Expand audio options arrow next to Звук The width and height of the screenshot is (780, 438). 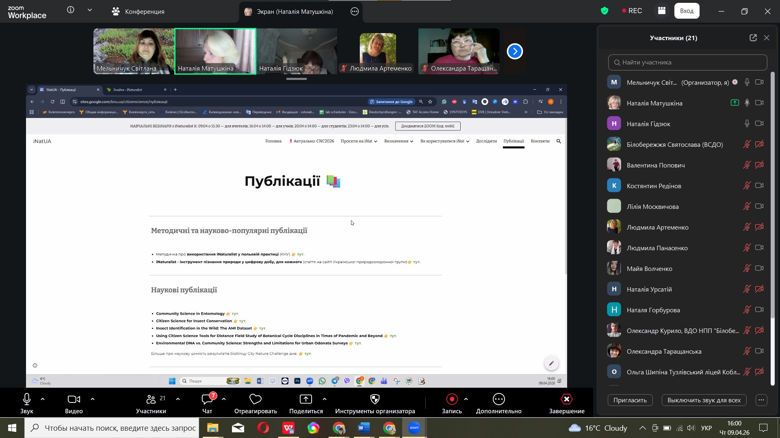(43, 399)
